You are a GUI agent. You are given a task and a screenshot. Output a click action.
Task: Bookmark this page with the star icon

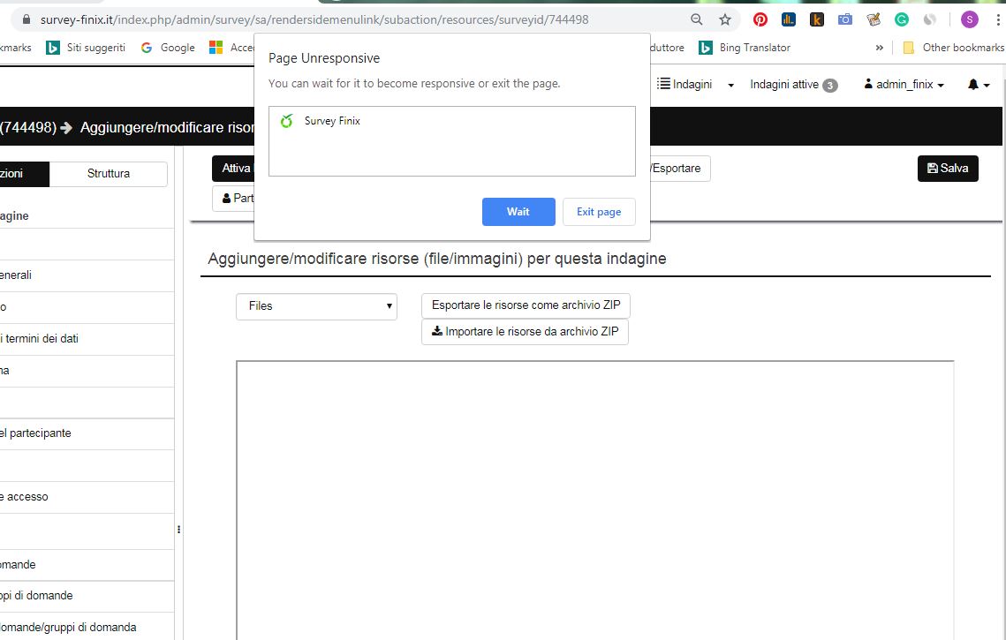pos(725,19)
